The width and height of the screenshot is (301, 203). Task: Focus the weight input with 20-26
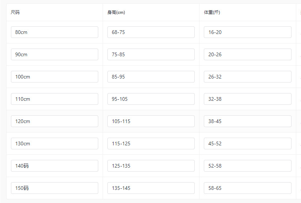(x=247, y=54)
